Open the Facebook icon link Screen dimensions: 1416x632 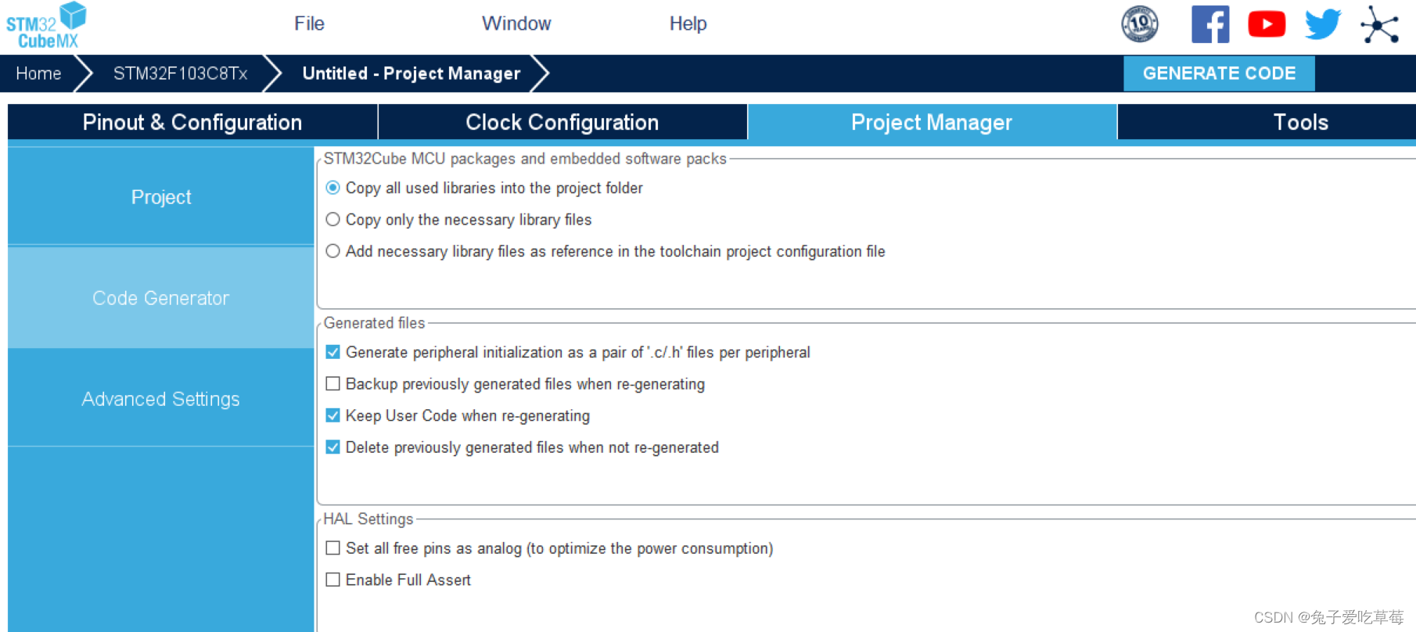point(1209,24)
